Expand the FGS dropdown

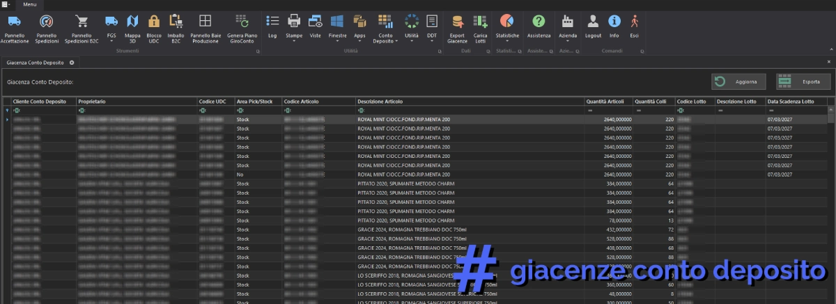[111, 40]
